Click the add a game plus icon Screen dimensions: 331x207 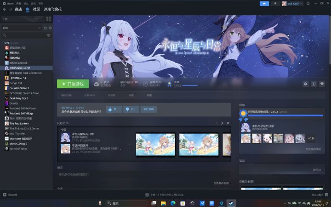point(5,195)
